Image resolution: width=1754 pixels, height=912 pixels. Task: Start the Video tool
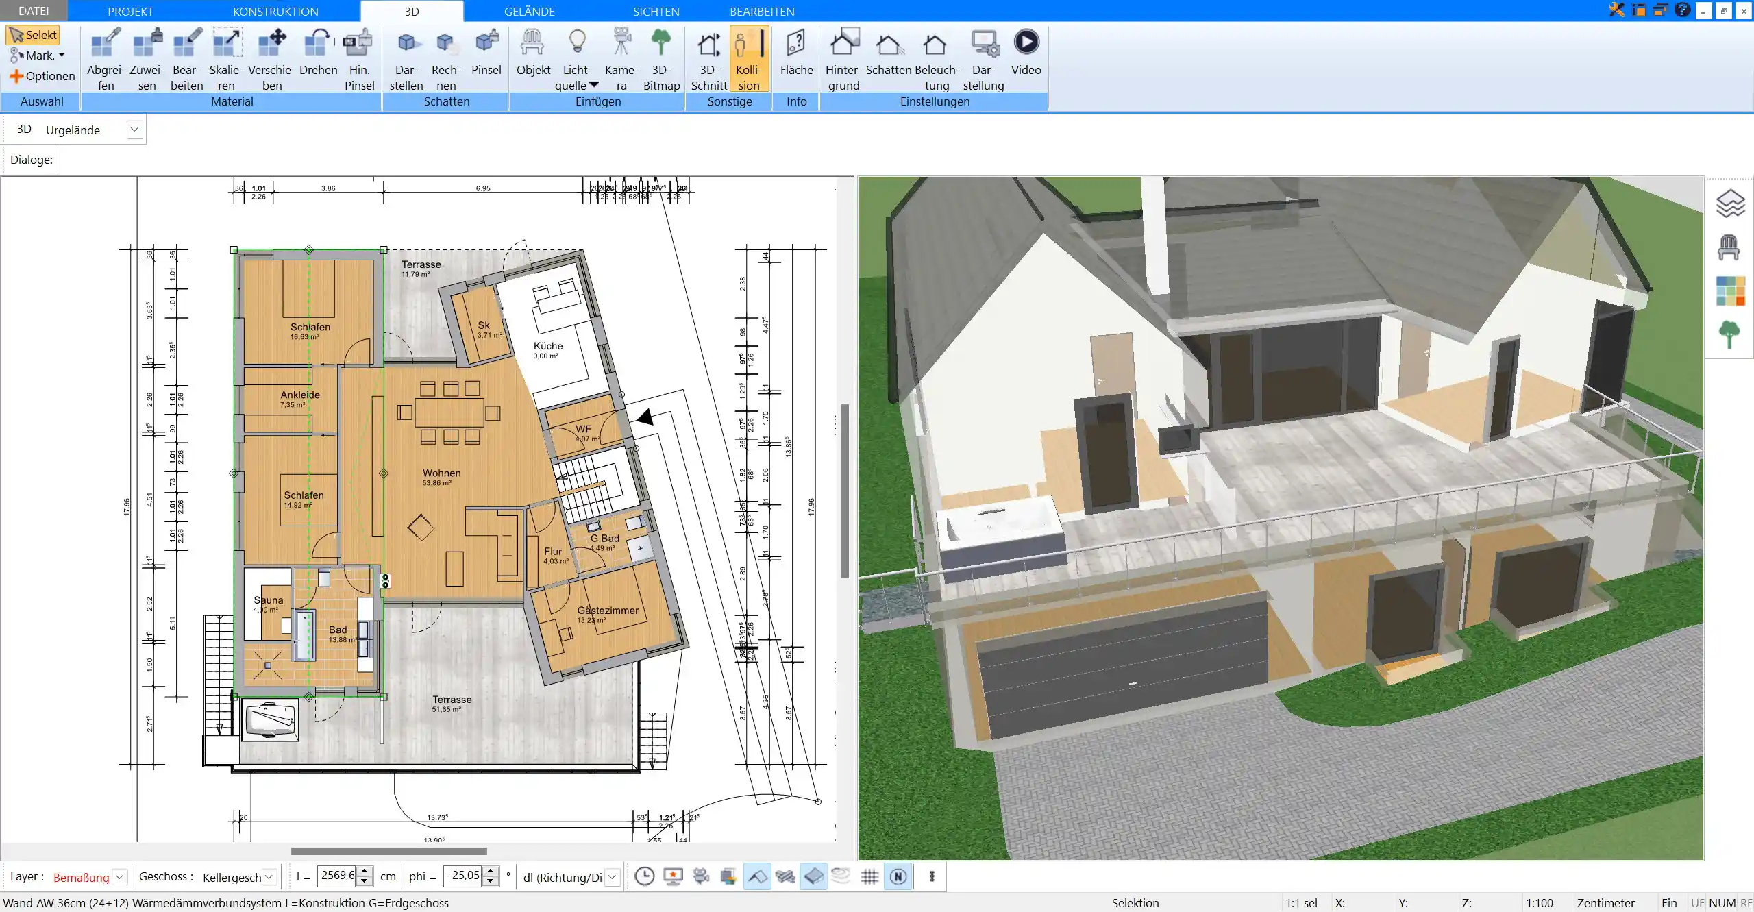1026,53
